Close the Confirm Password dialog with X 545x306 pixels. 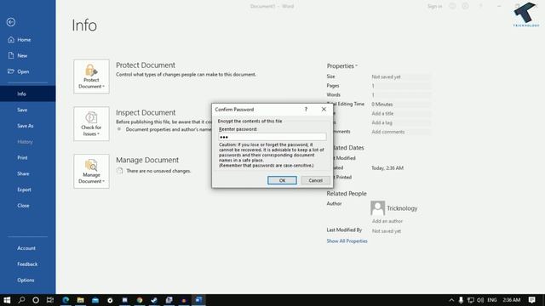point(324,110)
